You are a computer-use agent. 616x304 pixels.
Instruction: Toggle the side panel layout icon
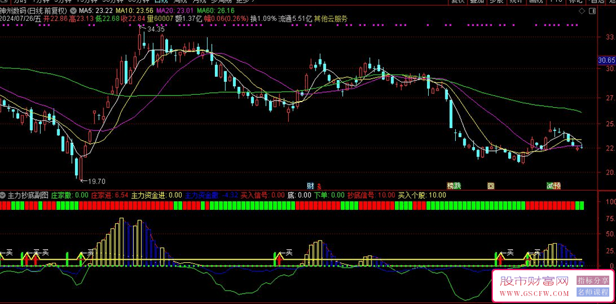pos(593,12)
